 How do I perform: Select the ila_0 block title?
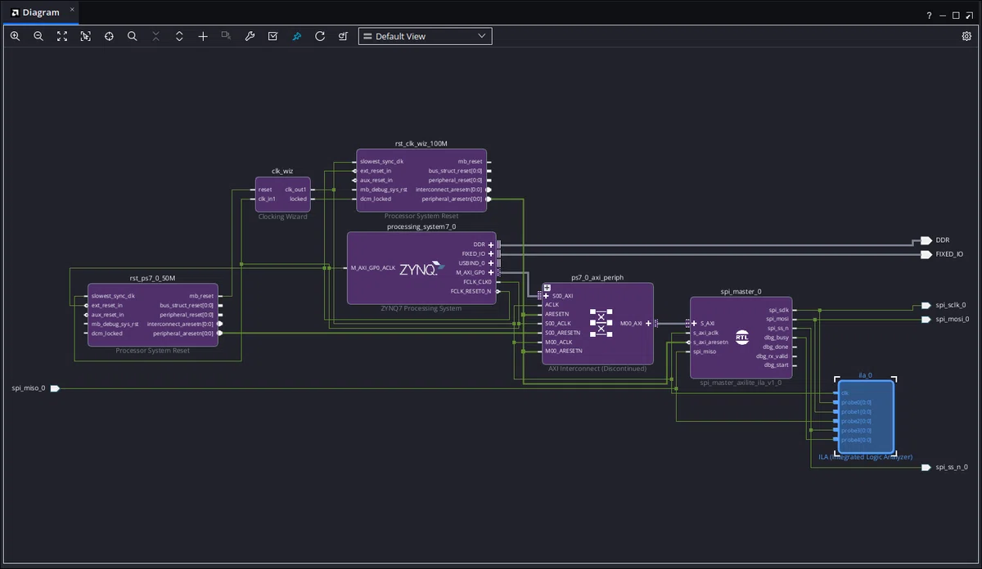tap(865, 375)
